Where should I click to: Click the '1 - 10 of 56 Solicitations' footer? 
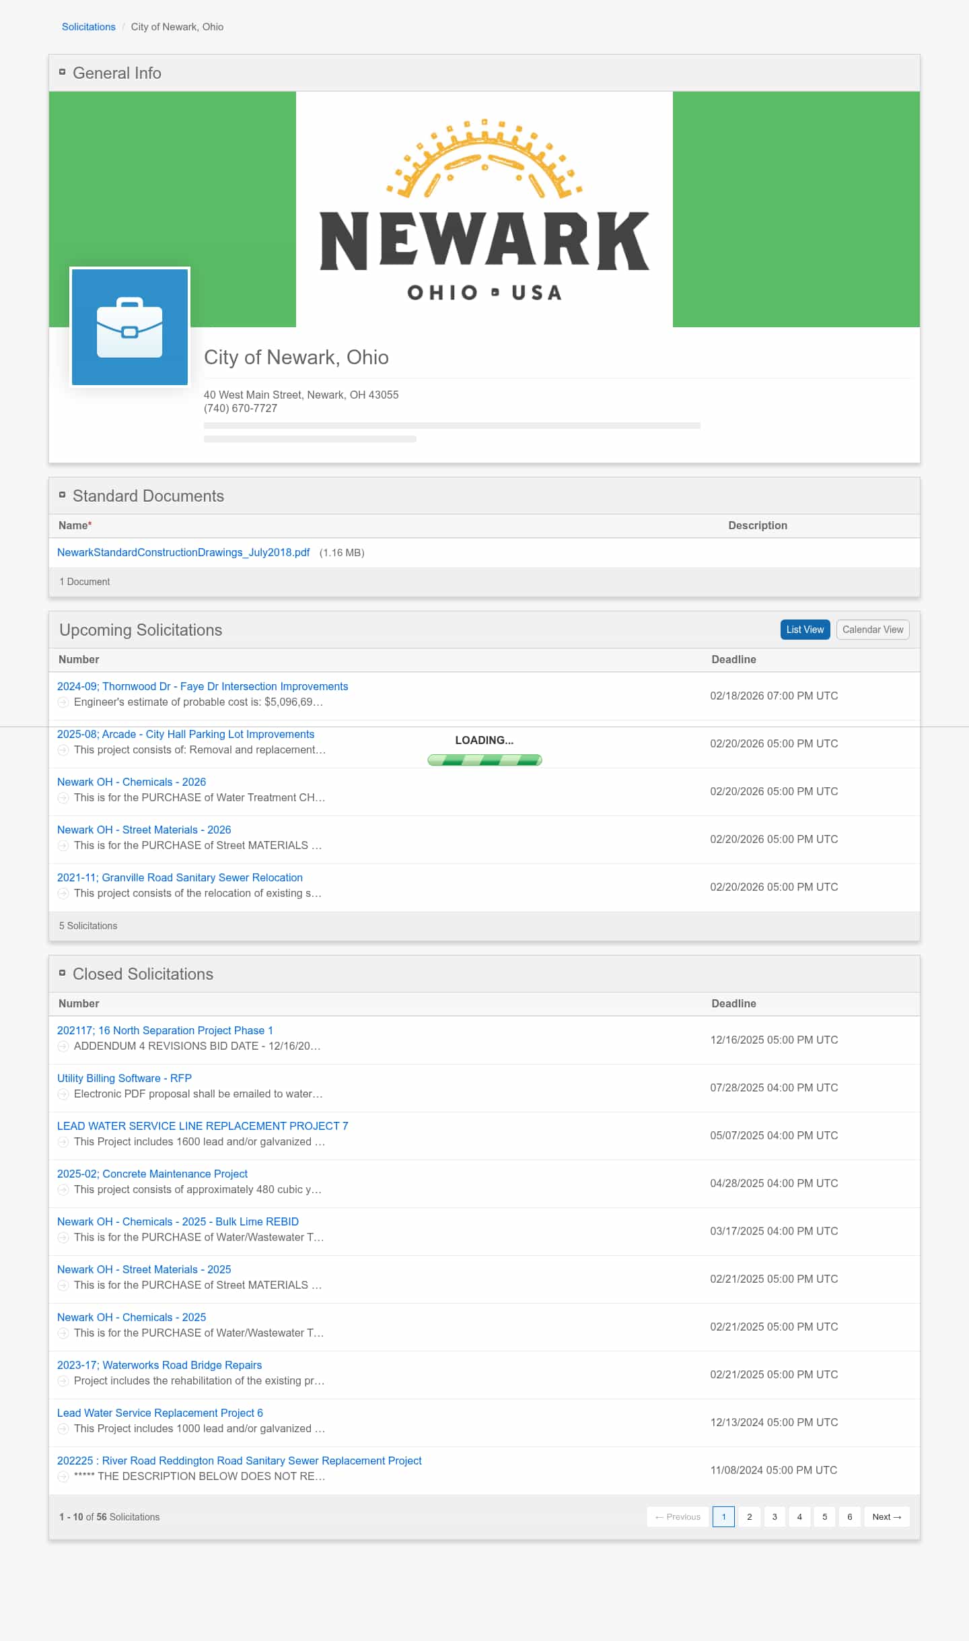click(x=109, y=1517)
